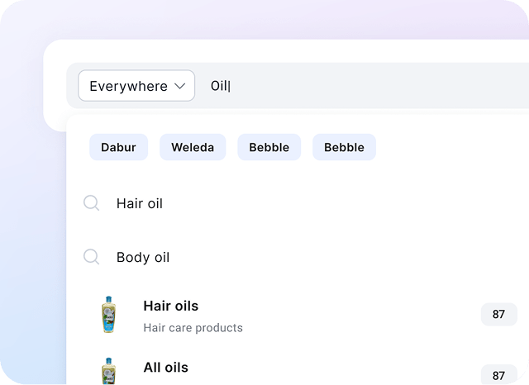Choose the last Bebble brand chip
Image resolution: width=529 pixels, height=385 pixels.
344,147
